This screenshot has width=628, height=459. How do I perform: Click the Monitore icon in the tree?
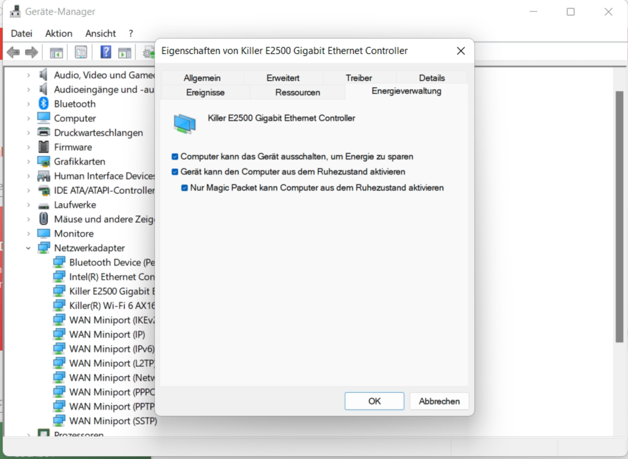coord(44,233)
